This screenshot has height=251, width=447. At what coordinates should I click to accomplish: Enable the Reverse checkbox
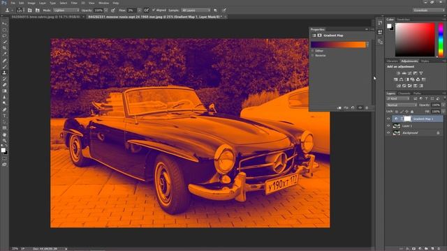[x=313, y=56]
